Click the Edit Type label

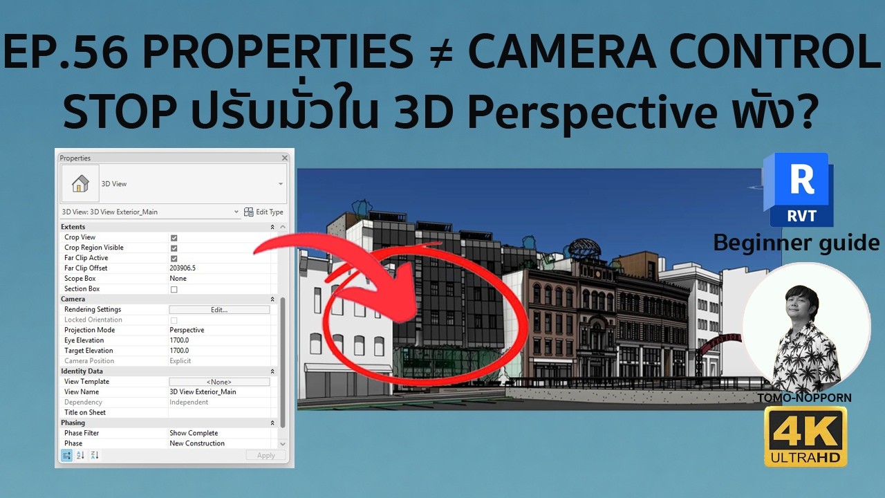[270, 212]
